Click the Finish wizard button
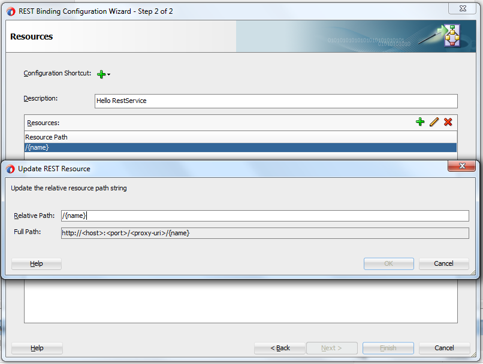This screenshot has width=483, height=364. click(388, 348)
